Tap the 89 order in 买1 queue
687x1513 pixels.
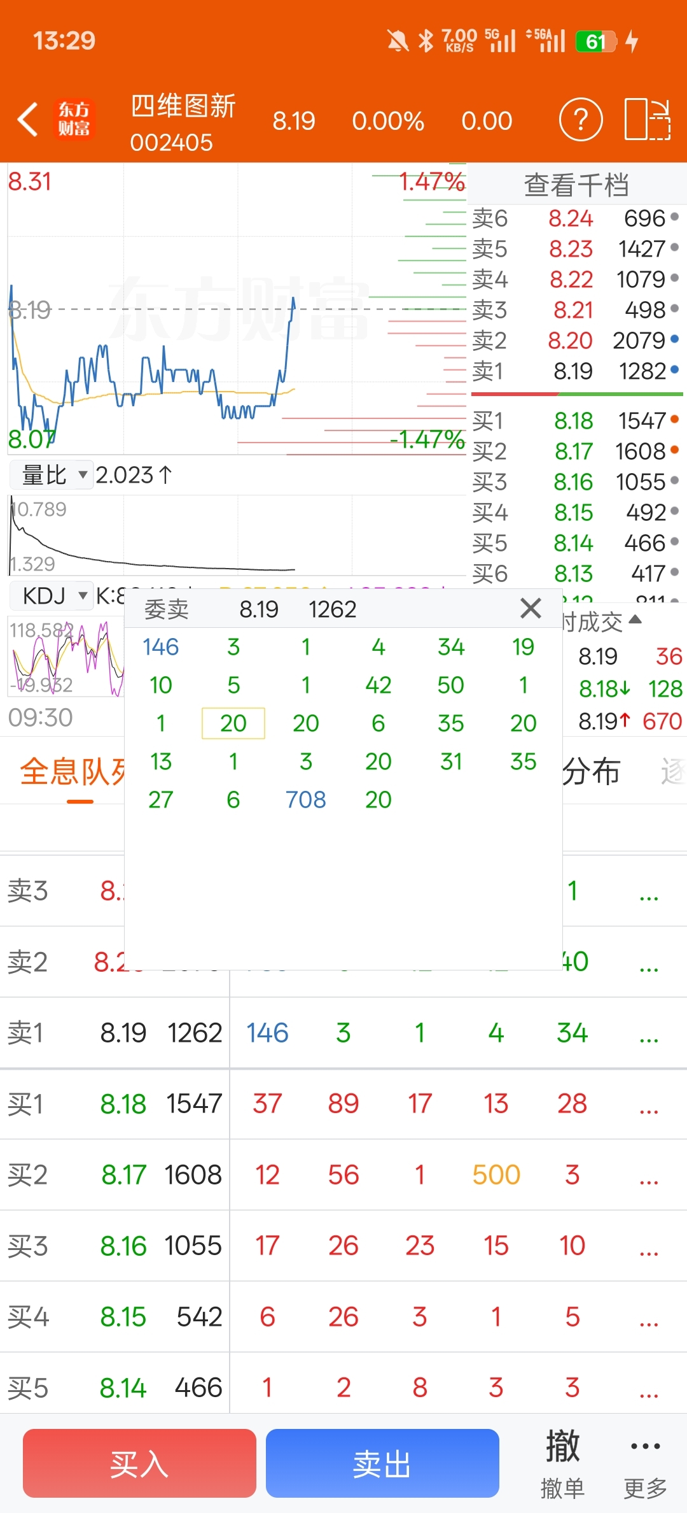[343, 1104]
